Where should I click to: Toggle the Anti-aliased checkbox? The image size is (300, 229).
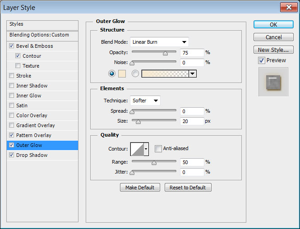158,148
